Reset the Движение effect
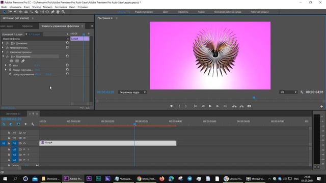 [x=67, y=43]
